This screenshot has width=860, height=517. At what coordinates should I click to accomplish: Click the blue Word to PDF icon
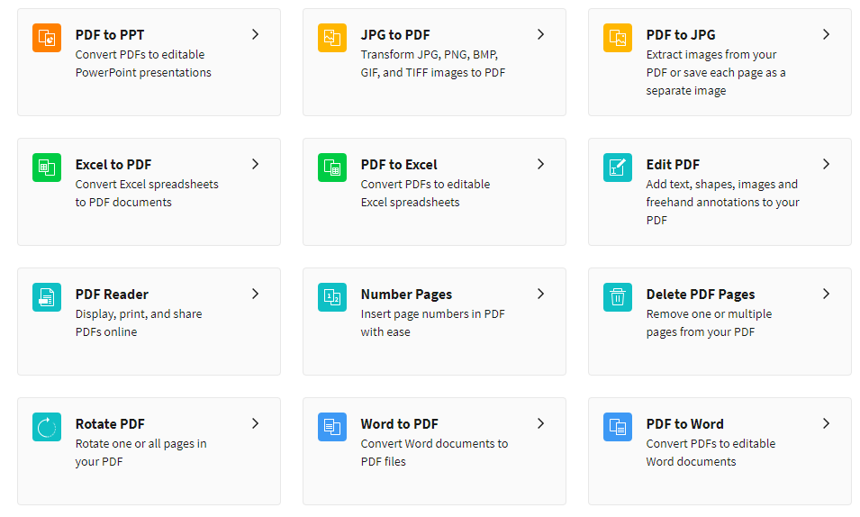332,427
